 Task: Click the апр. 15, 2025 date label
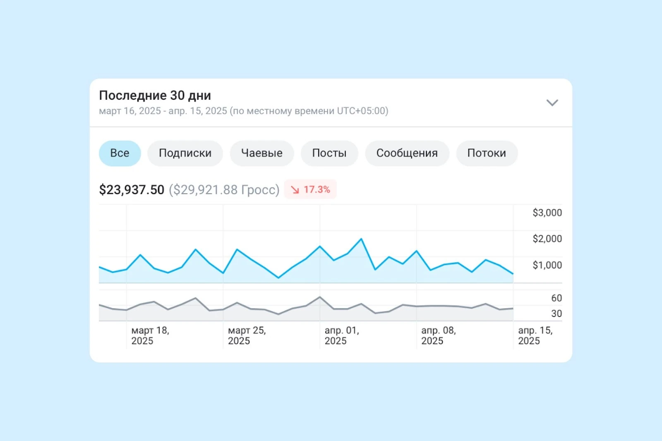pos(535,336)
